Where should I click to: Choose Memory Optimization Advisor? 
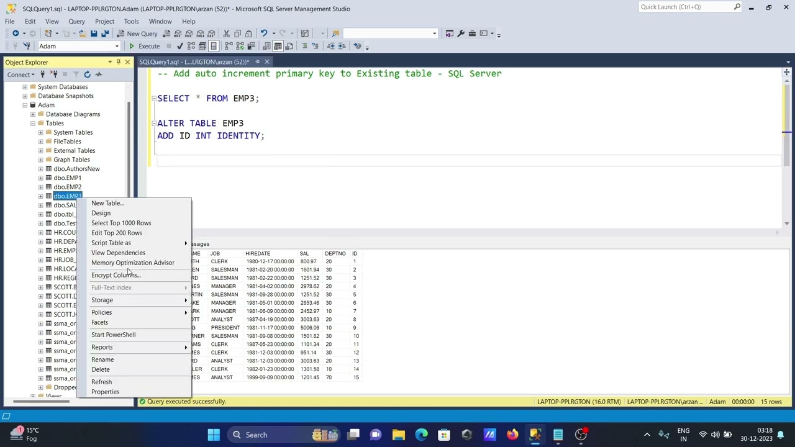(134, 263)
